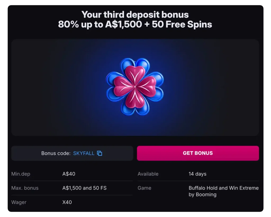Click the Min.dep label
Screen dimensions: 271x217
click(21, 174)
